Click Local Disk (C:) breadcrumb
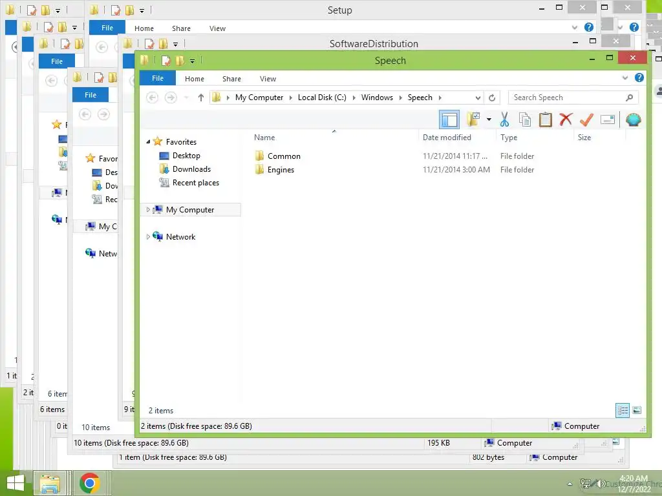 point(322,98)
